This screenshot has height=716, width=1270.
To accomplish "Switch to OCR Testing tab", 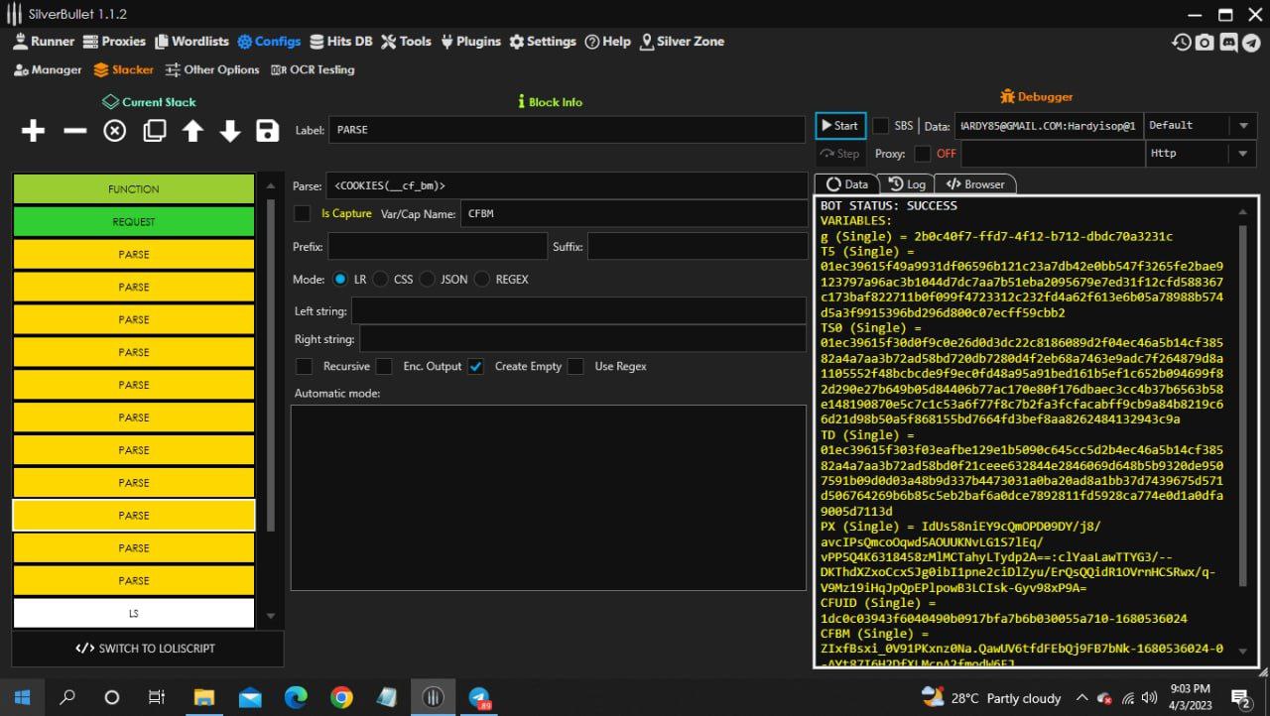I will (312, 70).
